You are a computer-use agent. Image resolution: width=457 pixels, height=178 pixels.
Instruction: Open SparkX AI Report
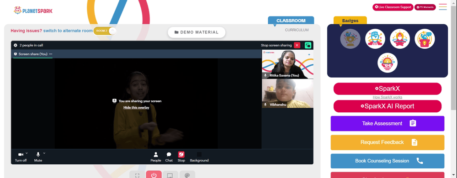pos(388,106)
